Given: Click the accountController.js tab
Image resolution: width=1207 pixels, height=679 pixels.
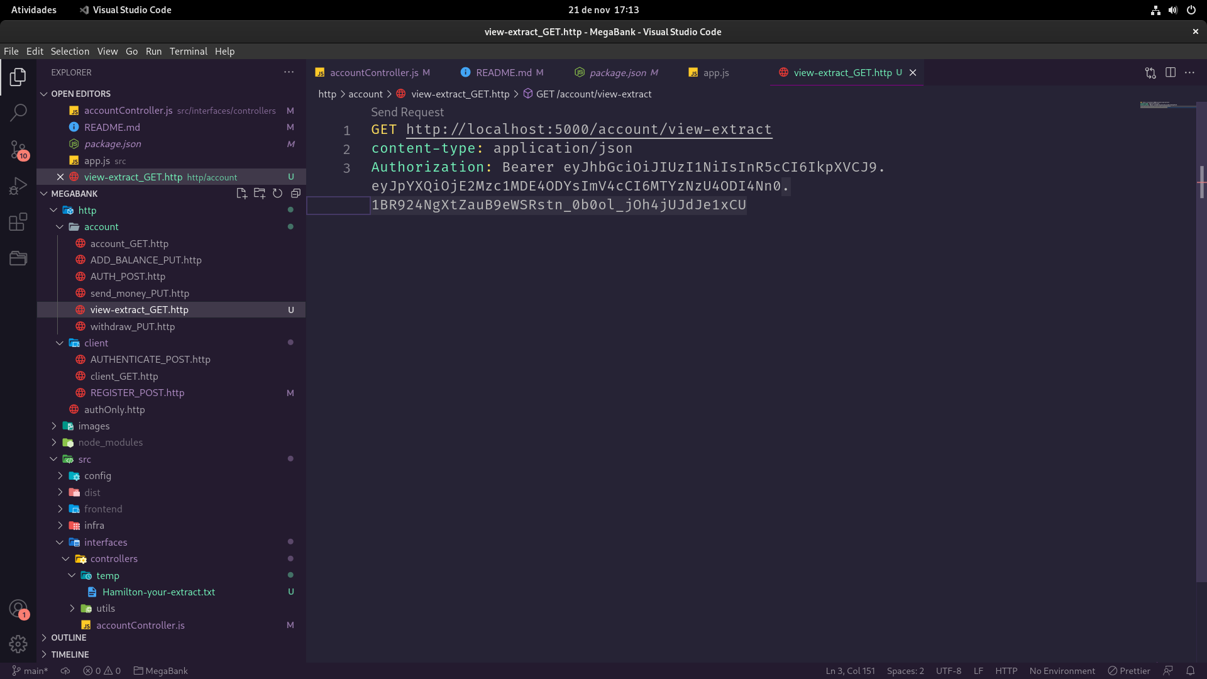Looking at the screenshot, I should coord(372,72).
